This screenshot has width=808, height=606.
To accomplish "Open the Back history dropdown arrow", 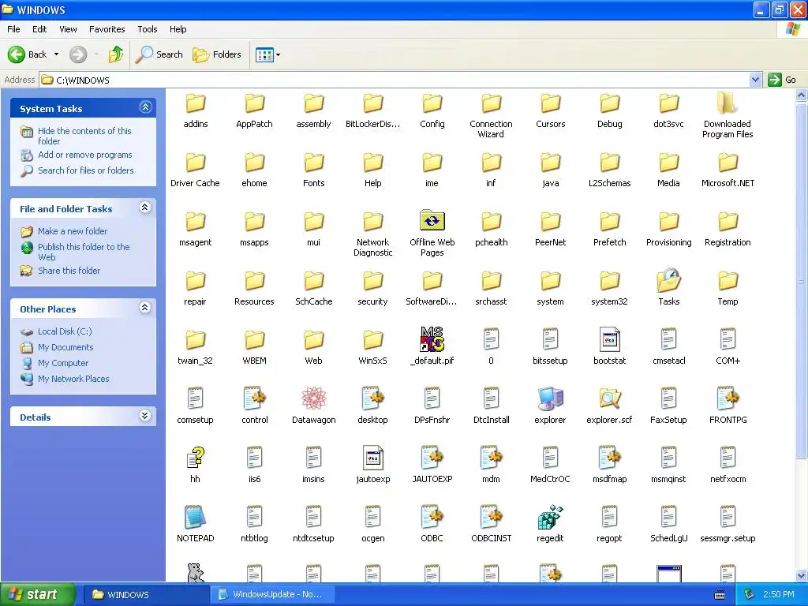I will (x=56, y=54).
